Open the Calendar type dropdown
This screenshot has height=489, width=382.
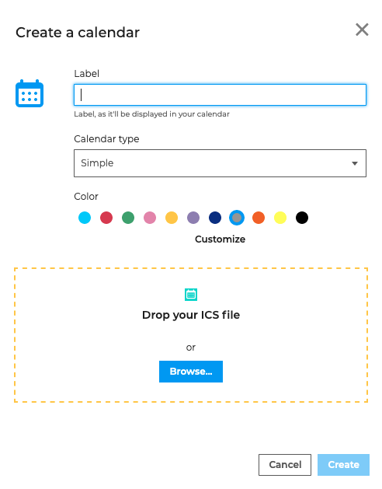click(x=220, y=163)
